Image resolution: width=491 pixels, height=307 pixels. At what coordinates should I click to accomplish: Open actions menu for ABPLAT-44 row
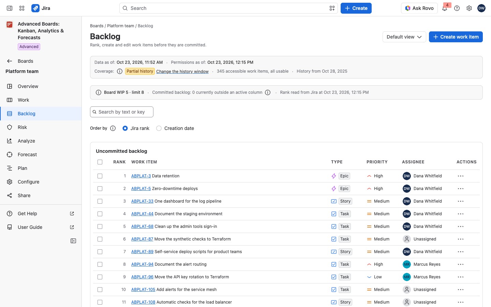[461, 214]
